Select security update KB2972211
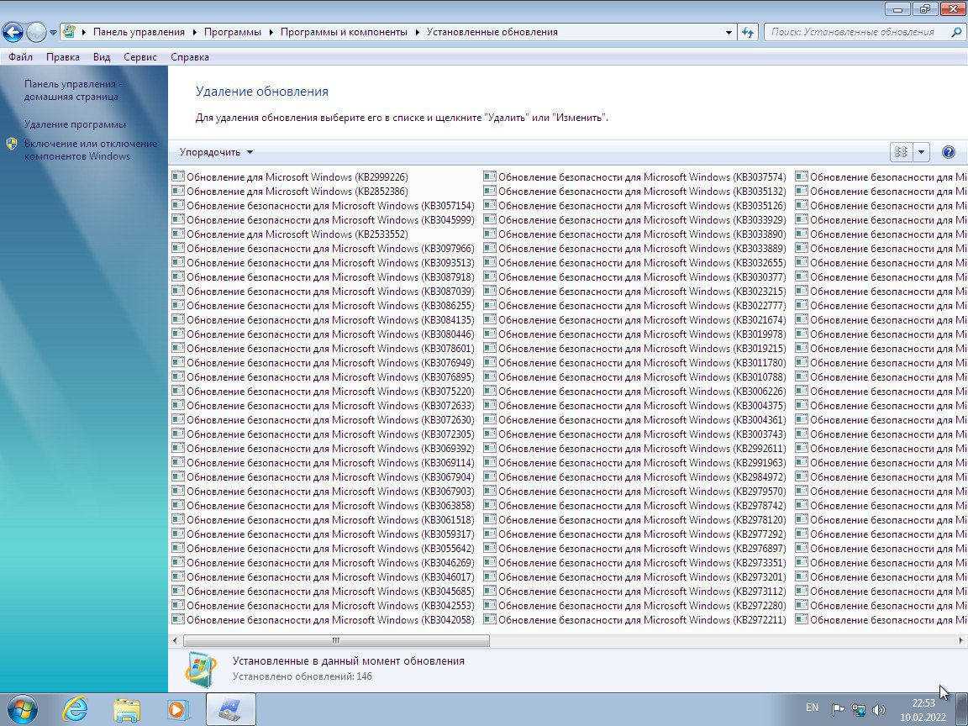The width and height of the screenshot is (968, 726). (634, 620)
